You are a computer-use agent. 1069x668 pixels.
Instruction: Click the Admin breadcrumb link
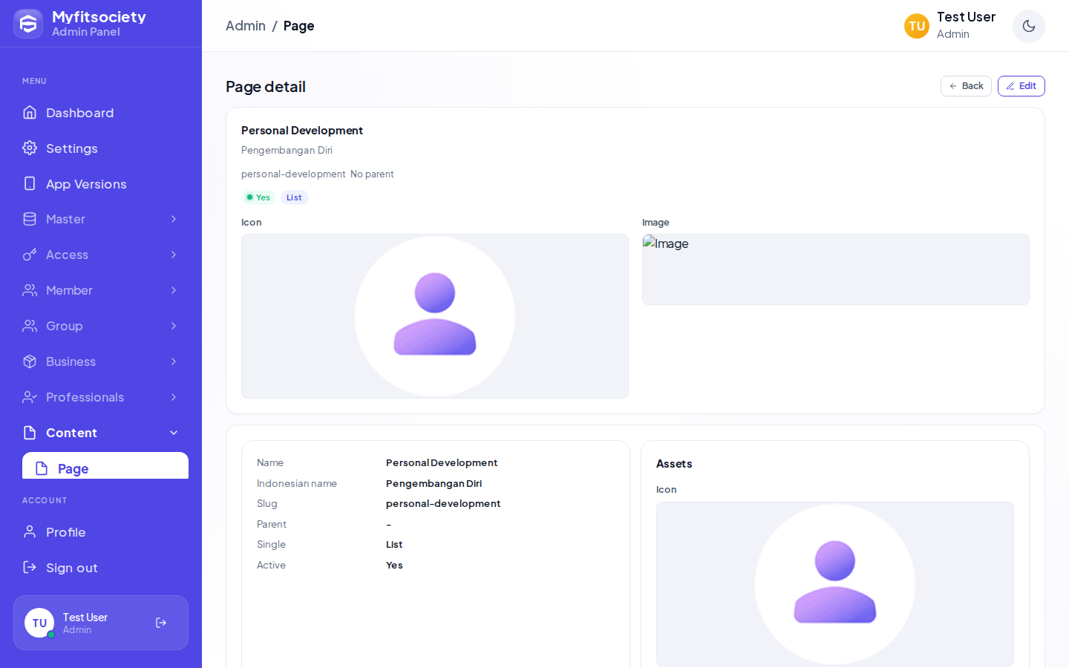pos(246,26)
